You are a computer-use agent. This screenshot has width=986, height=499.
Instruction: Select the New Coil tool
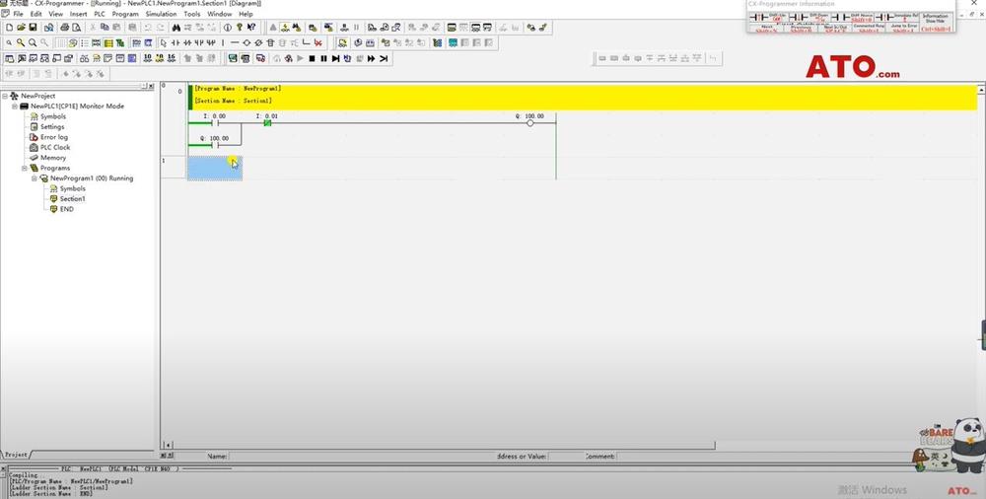point(246,43)
